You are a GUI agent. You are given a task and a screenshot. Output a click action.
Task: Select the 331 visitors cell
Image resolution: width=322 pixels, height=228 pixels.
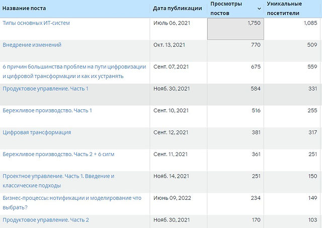(x=292, y=95)
